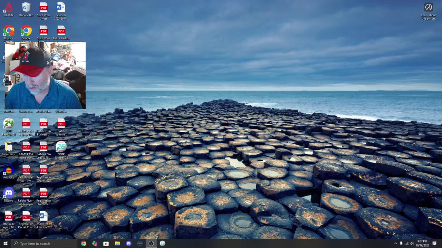Image resolution: width=442 pixels, height=248 pixels.
Task: Switch to OBS Studio on the taskbar
Action: [x=151, y=244]
